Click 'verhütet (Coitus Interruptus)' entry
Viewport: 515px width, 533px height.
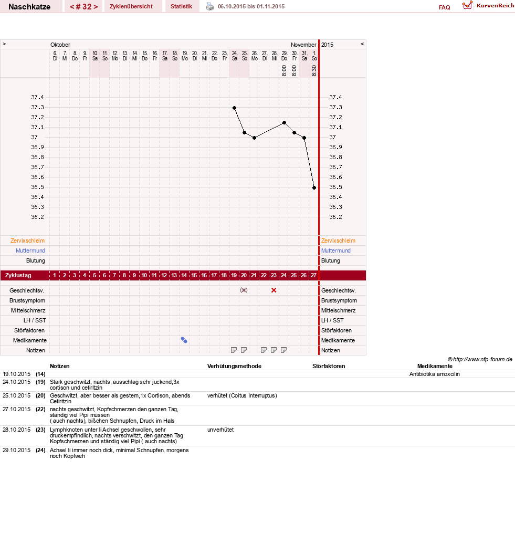242,395
